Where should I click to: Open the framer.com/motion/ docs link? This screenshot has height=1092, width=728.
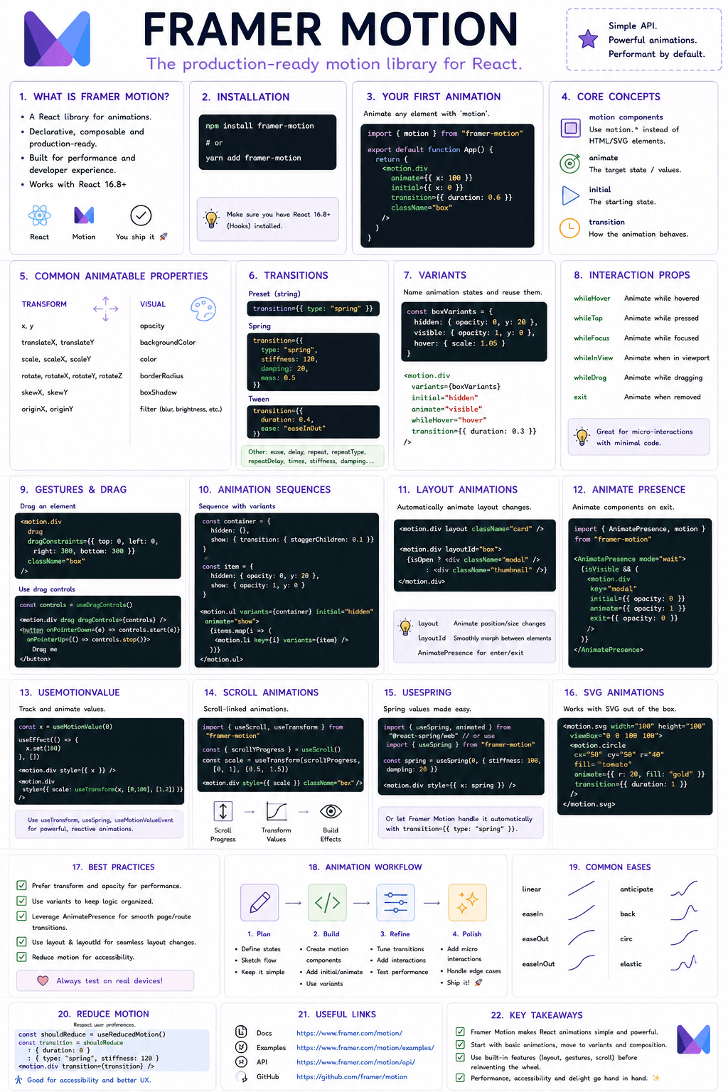click(349, 1033)
